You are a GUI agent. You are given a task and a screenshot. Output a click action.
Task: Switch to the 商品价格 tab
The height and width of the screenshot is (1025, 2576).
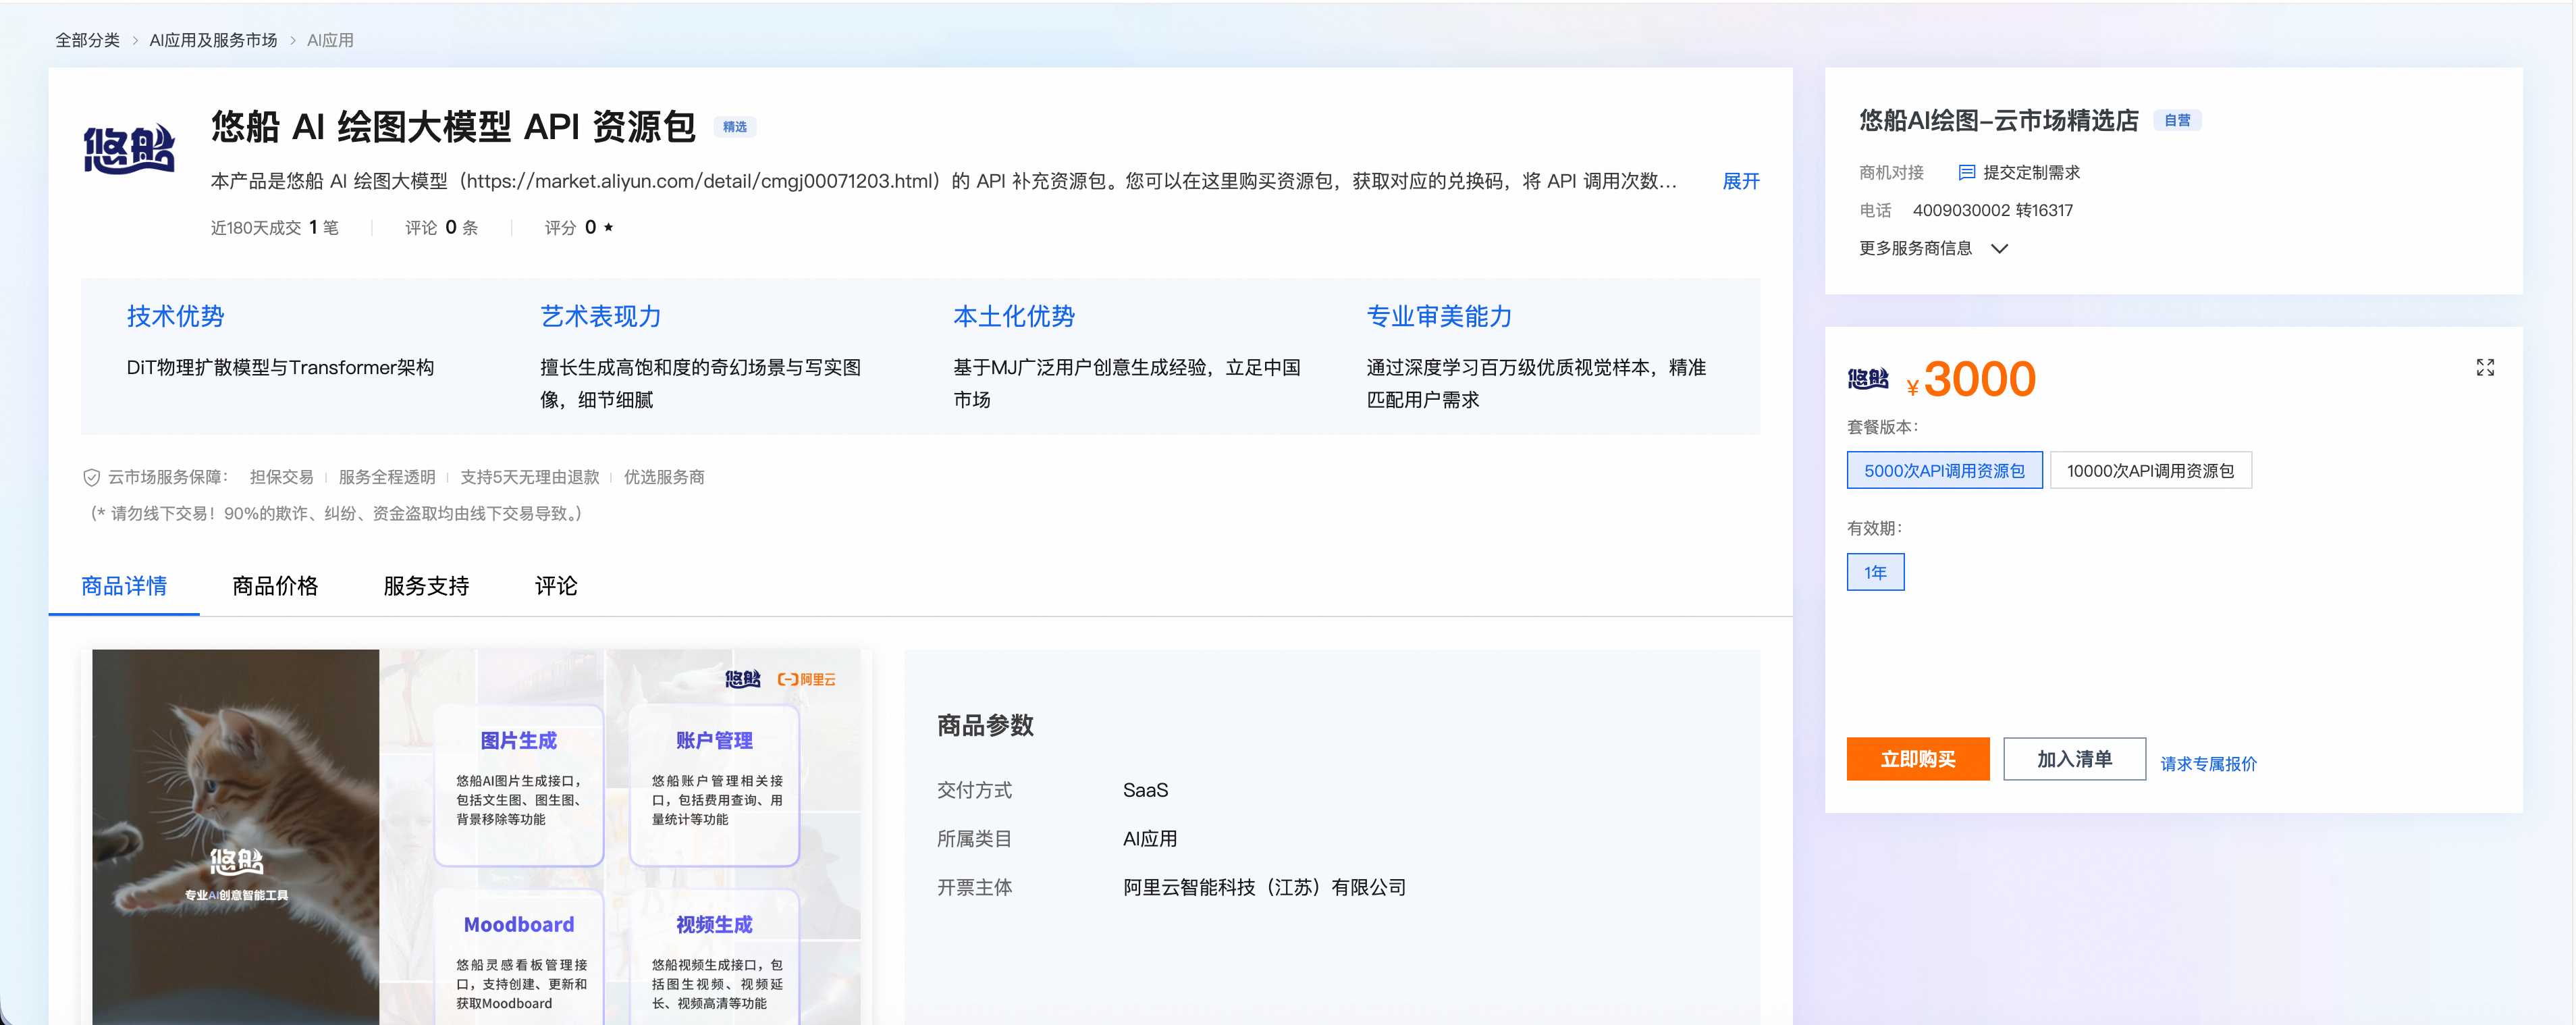pos(275,586)
